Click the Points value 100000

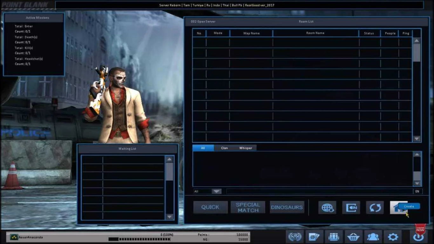click(x=242, y=234)
